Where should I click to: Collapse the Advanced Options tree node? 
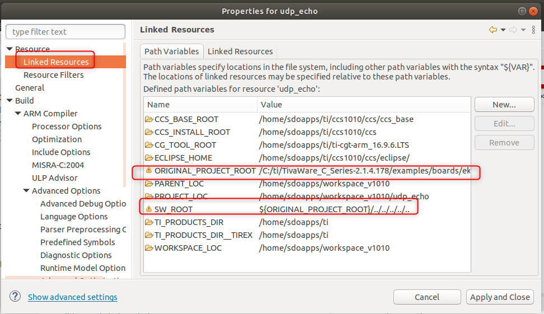click(x=26, y=191)
